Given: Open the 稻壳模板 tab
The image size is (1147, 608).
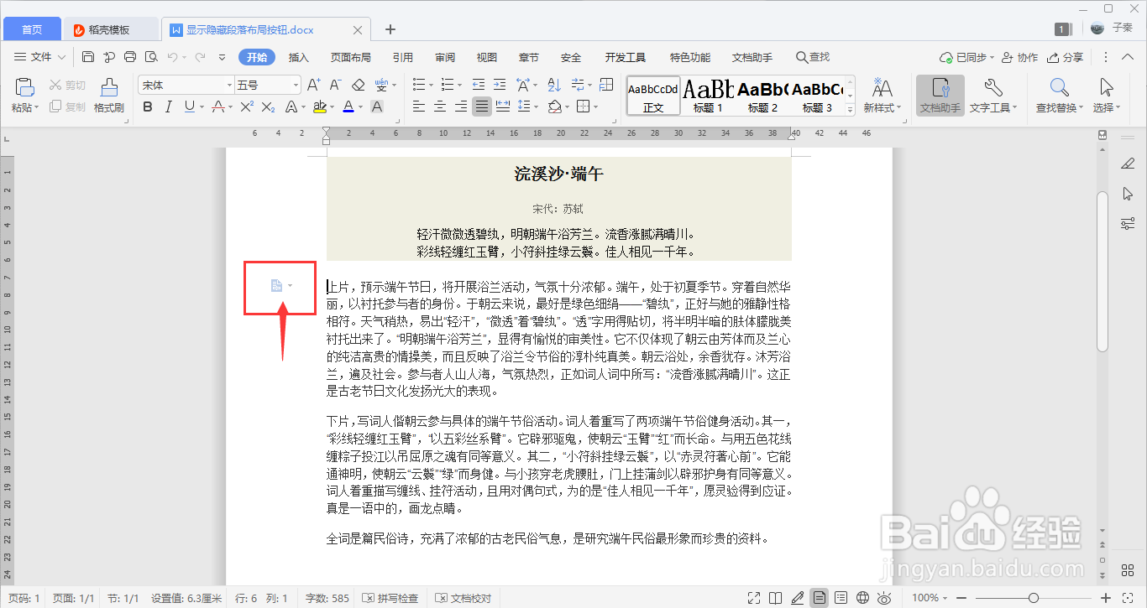Looking at the screenshot, I should tap(110, 28).
